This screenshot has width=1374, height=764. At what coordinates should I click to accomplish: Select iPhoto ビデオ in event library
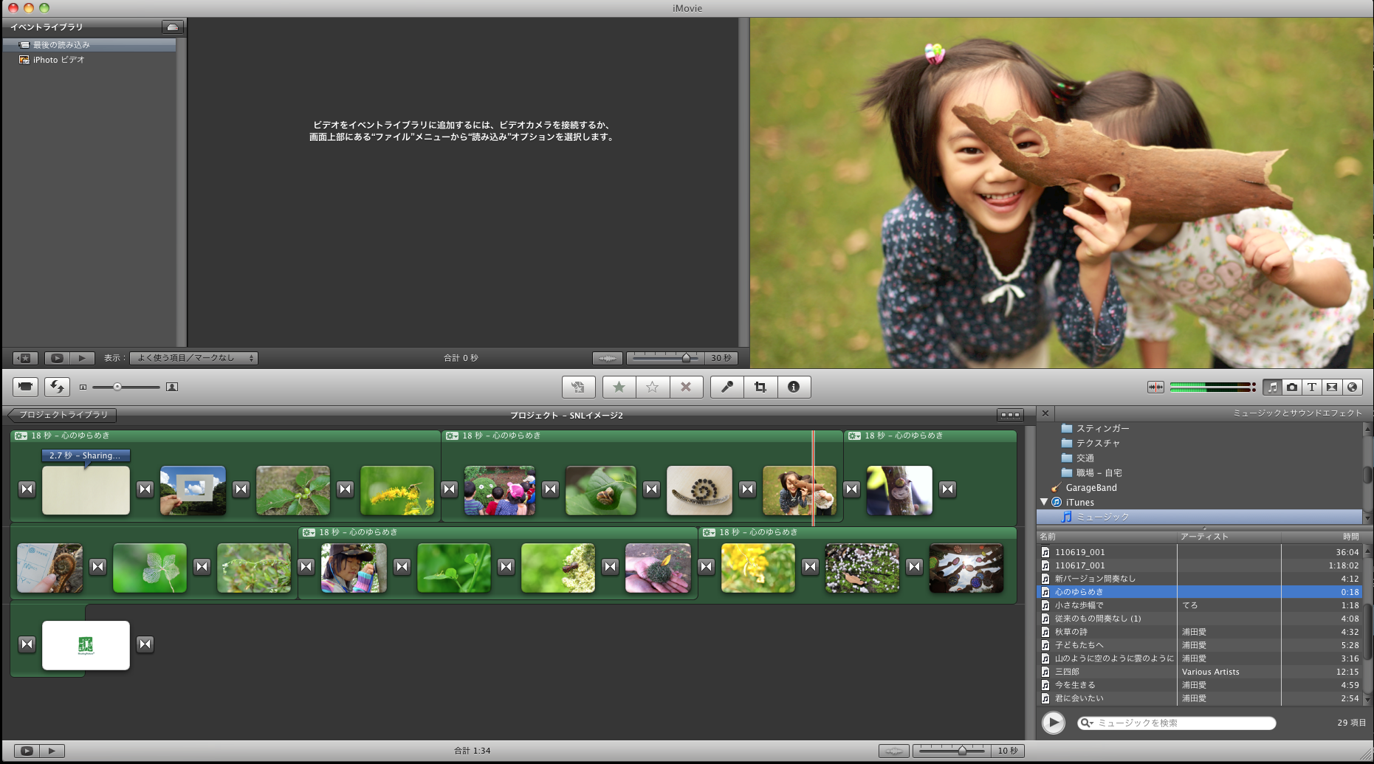coord(89,60)
